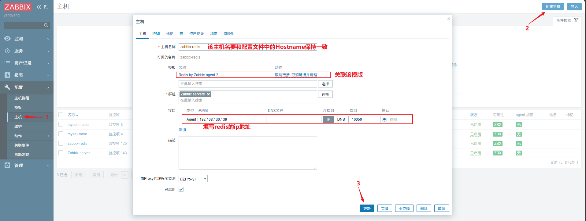
Task: Open 自动发现 in sidebar
Action: 22,155
